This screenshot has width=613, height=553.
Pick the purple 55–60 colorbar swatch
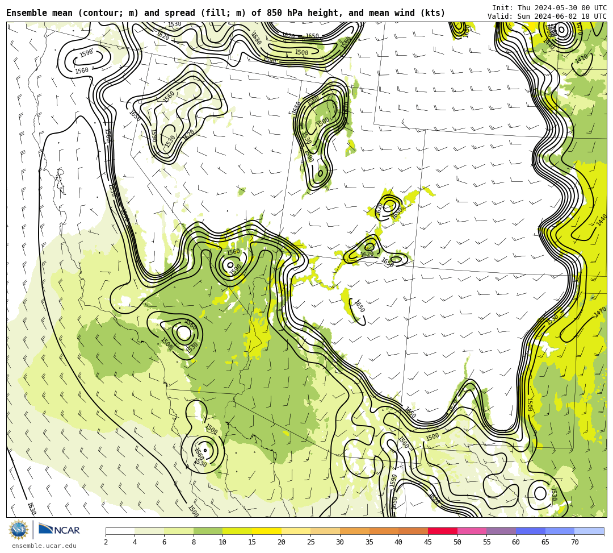[x=501, y=531]
